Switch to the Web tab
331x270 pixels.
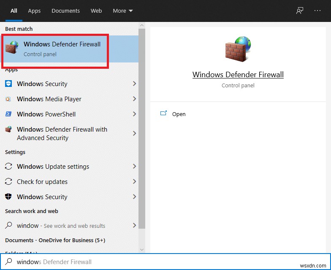96,11
